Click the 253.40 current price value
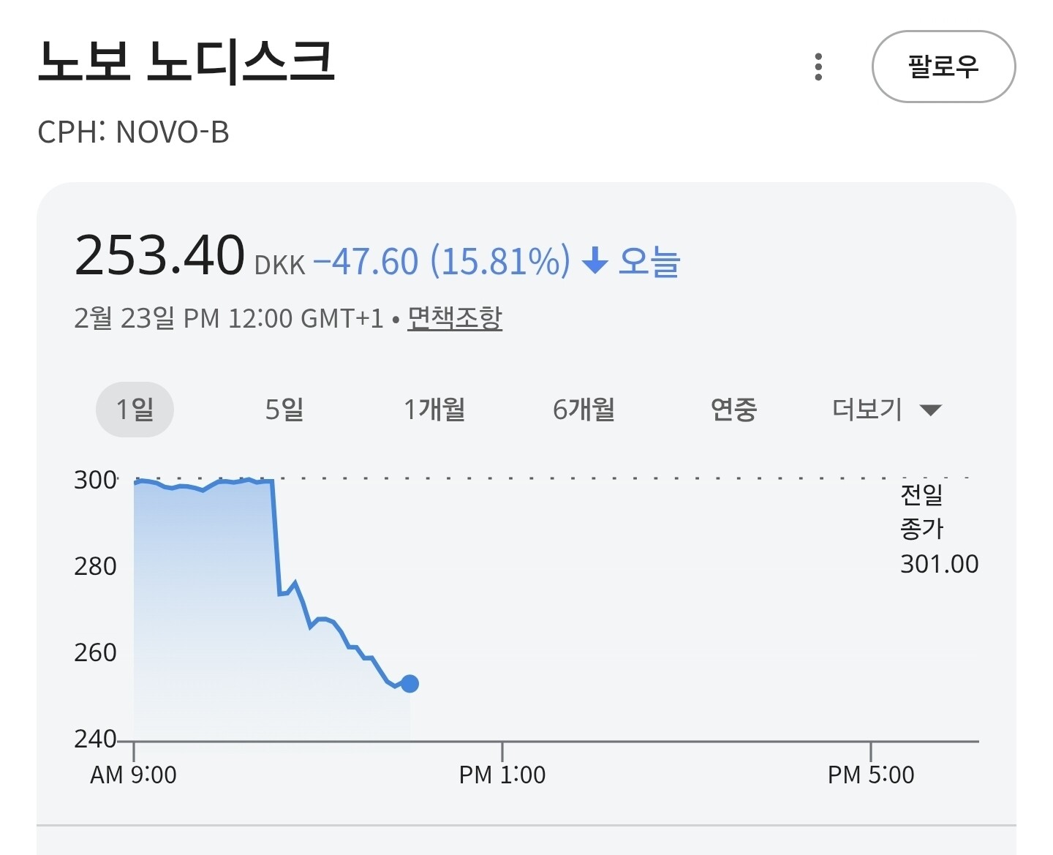This screenshot has height=855, width=1053. [x=159, y=255]
